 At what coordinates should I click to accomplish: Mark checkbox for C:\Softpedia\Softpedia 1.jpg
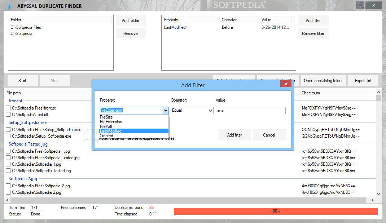tap(8, 164)
